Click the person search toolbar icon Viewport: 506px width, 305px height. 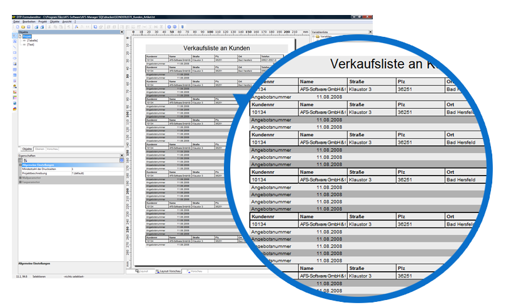tap(76, 27)
